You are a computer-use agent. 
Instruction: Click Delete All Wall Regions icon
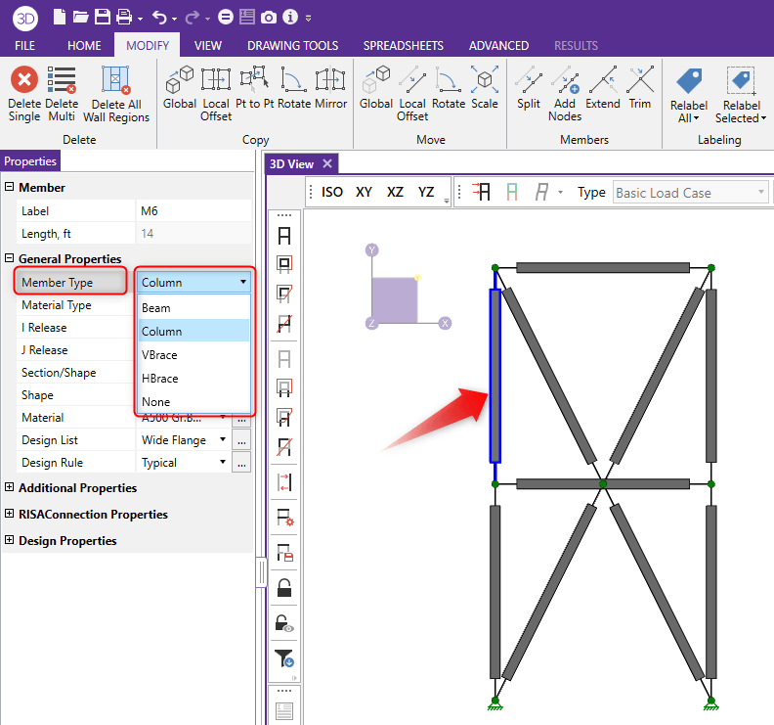click(116, 80)
